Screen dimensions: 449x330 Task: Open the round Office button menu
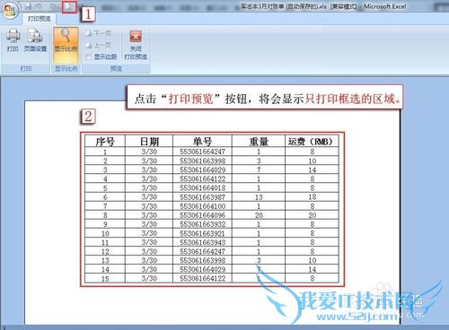click(x=10, y=11)
